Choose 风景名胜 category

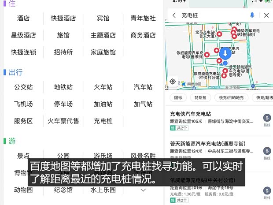[143, 156]
